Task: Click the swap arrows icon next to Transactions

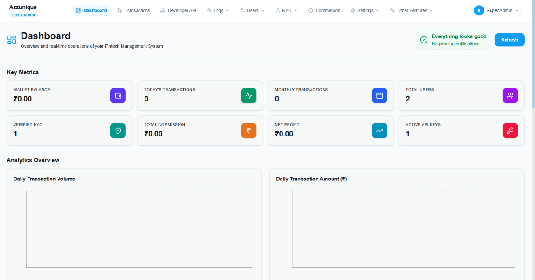Action: tap(120, 11)
